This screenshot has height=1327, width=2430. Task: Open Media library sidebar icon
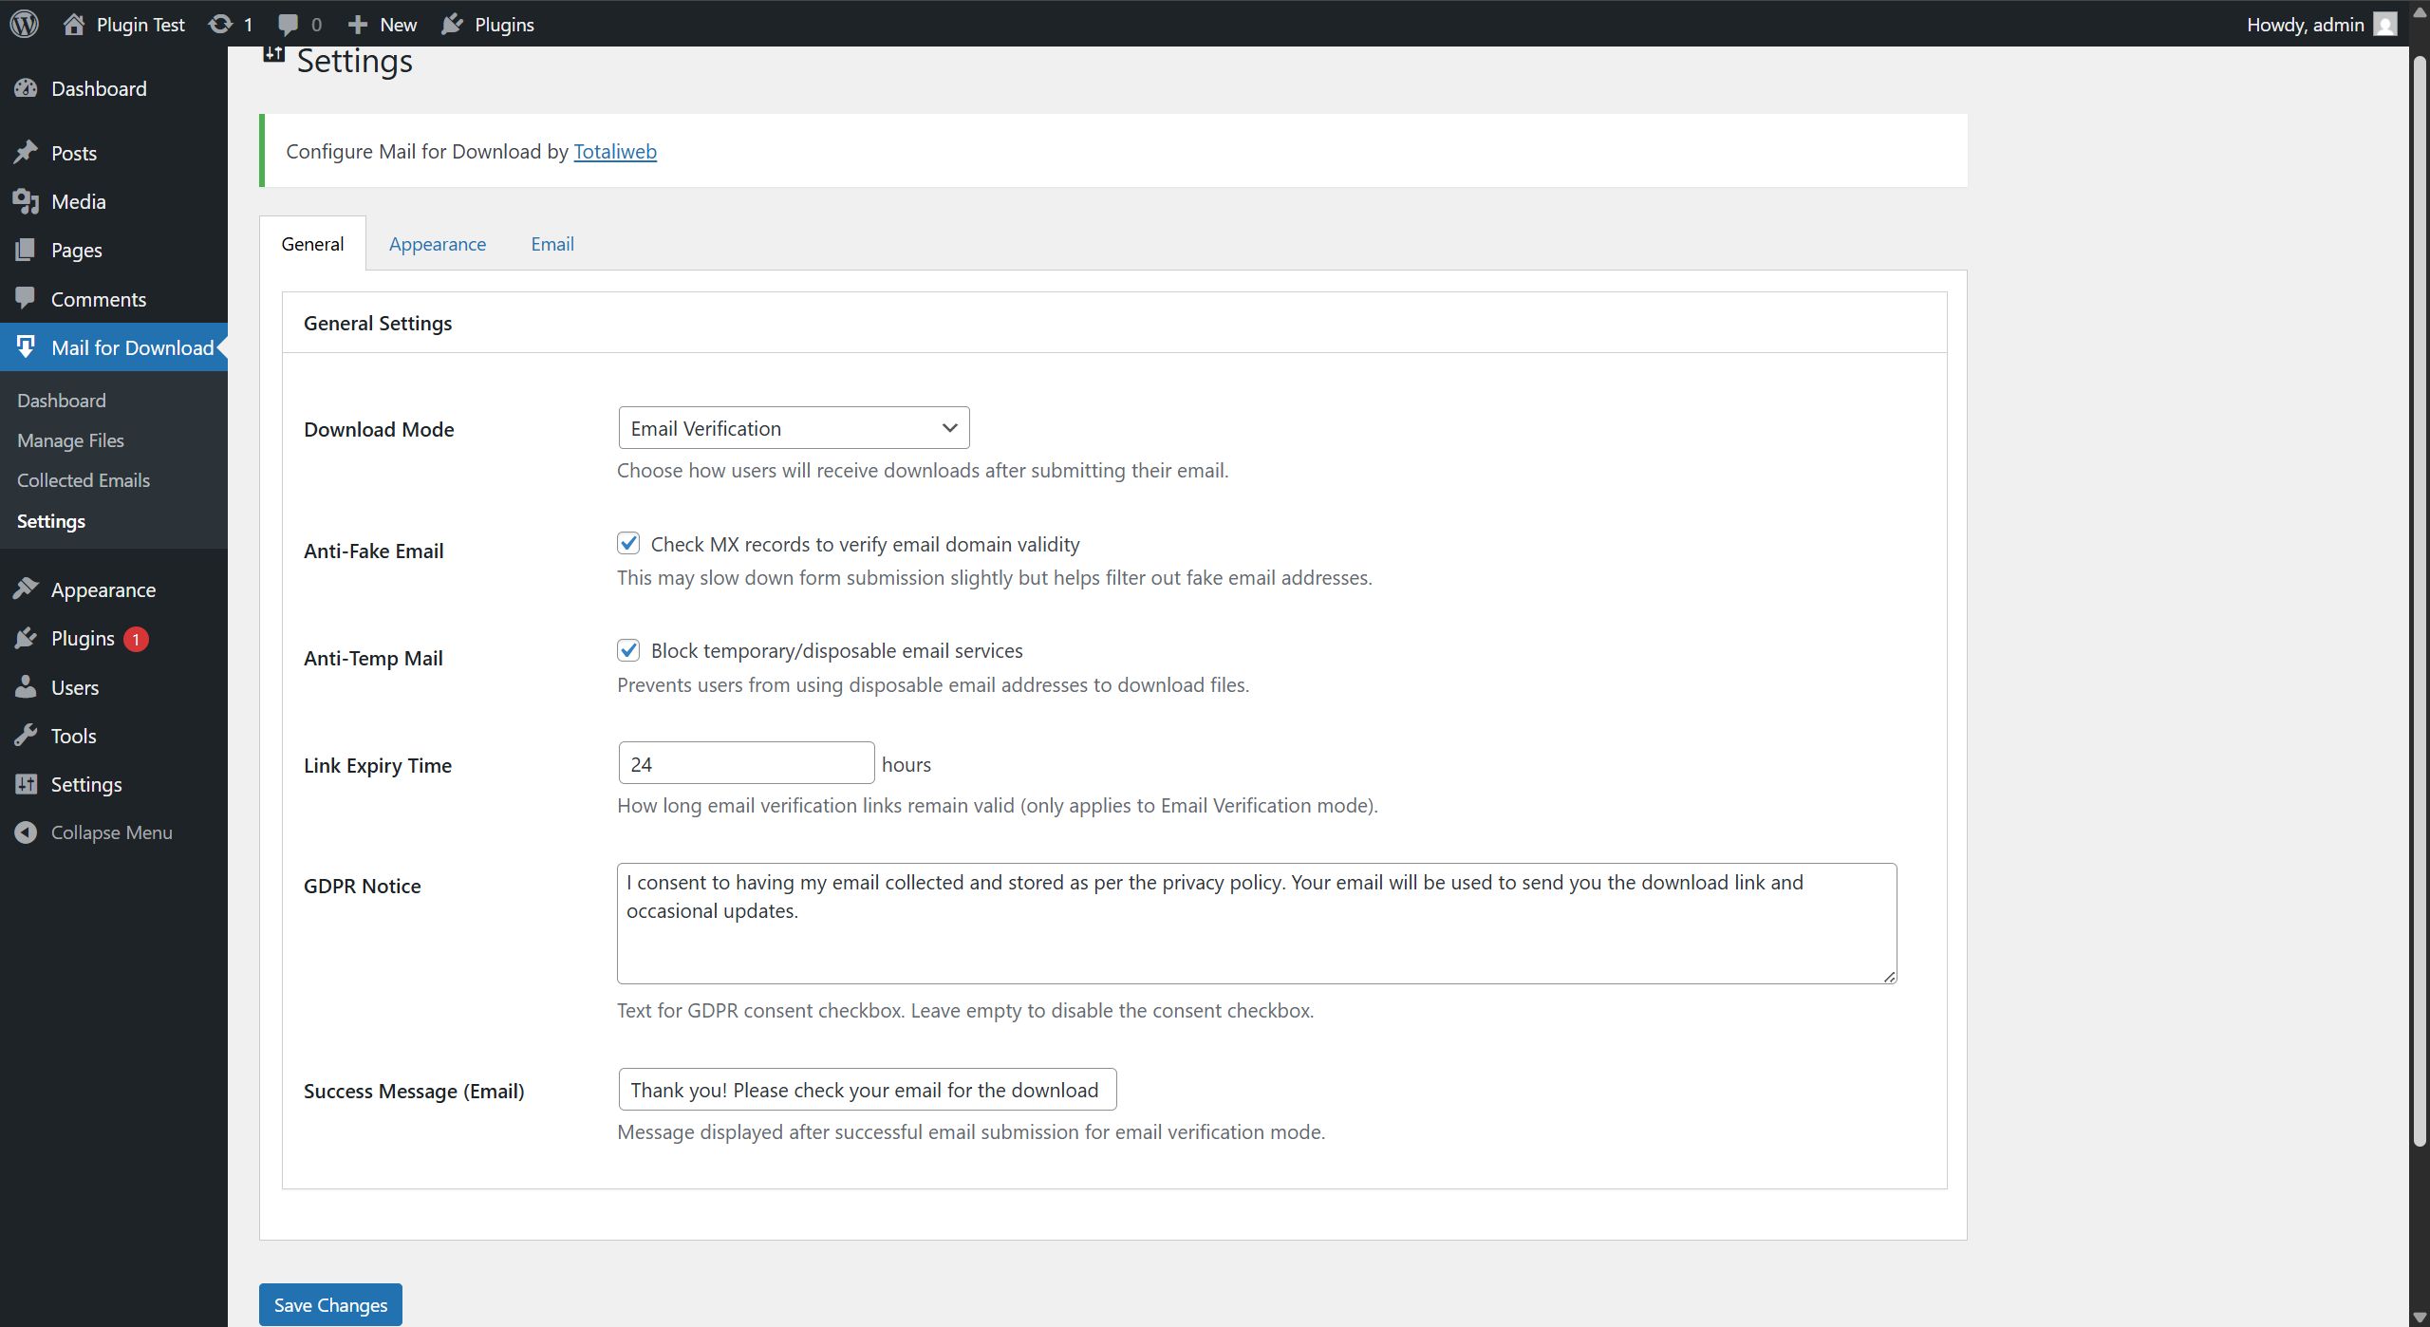click(26, 201)
